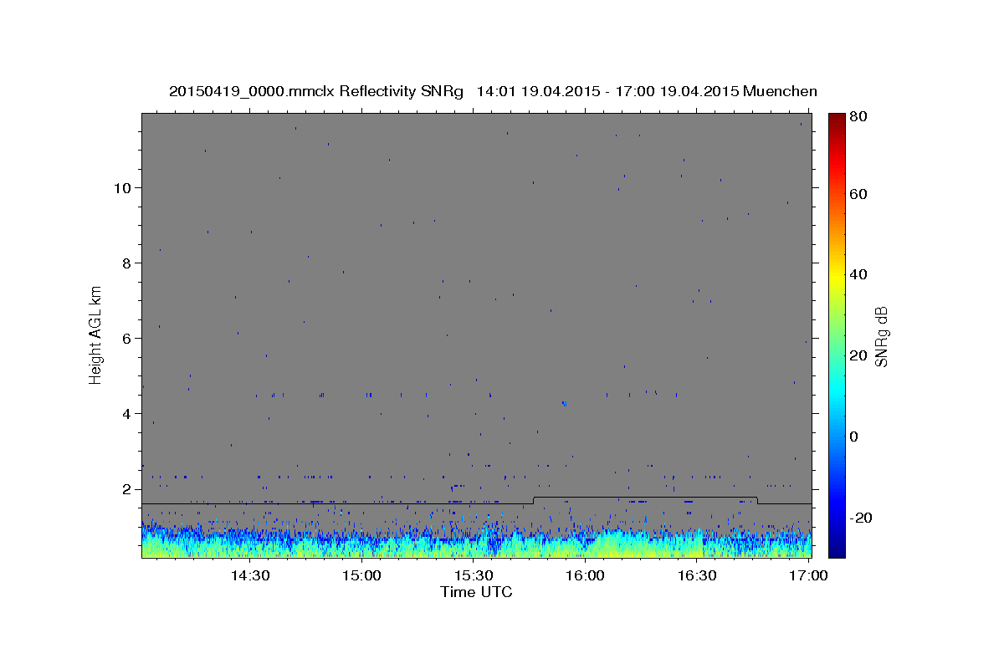Click the 16:30 time tick label

tap(696, 575)
